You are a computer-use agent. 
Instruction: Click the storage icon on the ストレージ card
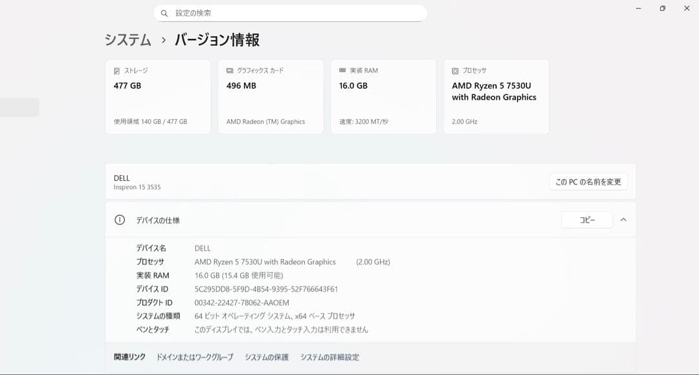tap(116, 69)
